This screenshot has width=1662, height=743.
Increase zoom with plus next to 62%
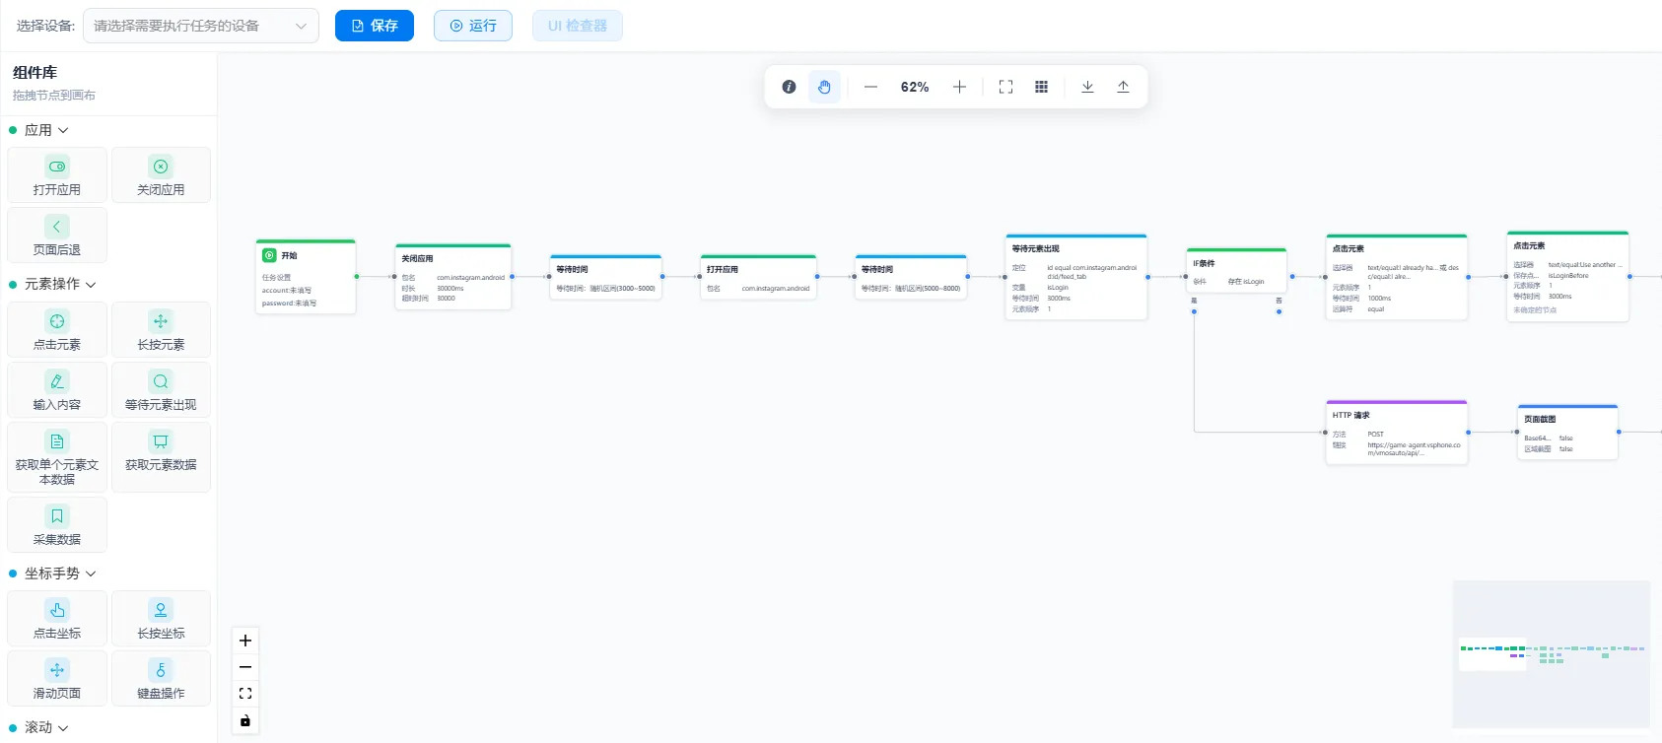pos(959,87)
